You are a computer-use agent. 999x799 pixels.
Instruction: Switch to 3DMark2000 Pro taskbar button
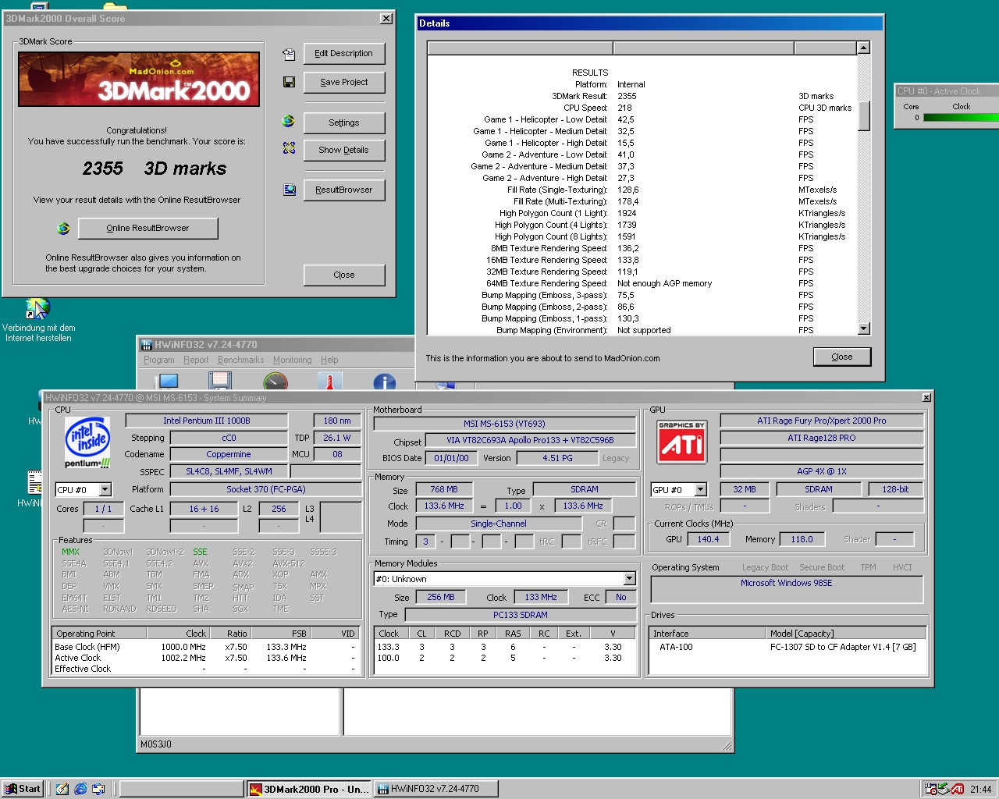click(x=308, y=789)
